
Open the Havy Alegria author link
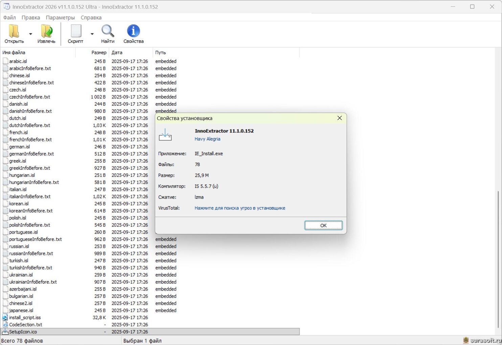pyautogui.click(x=207, y=139)
